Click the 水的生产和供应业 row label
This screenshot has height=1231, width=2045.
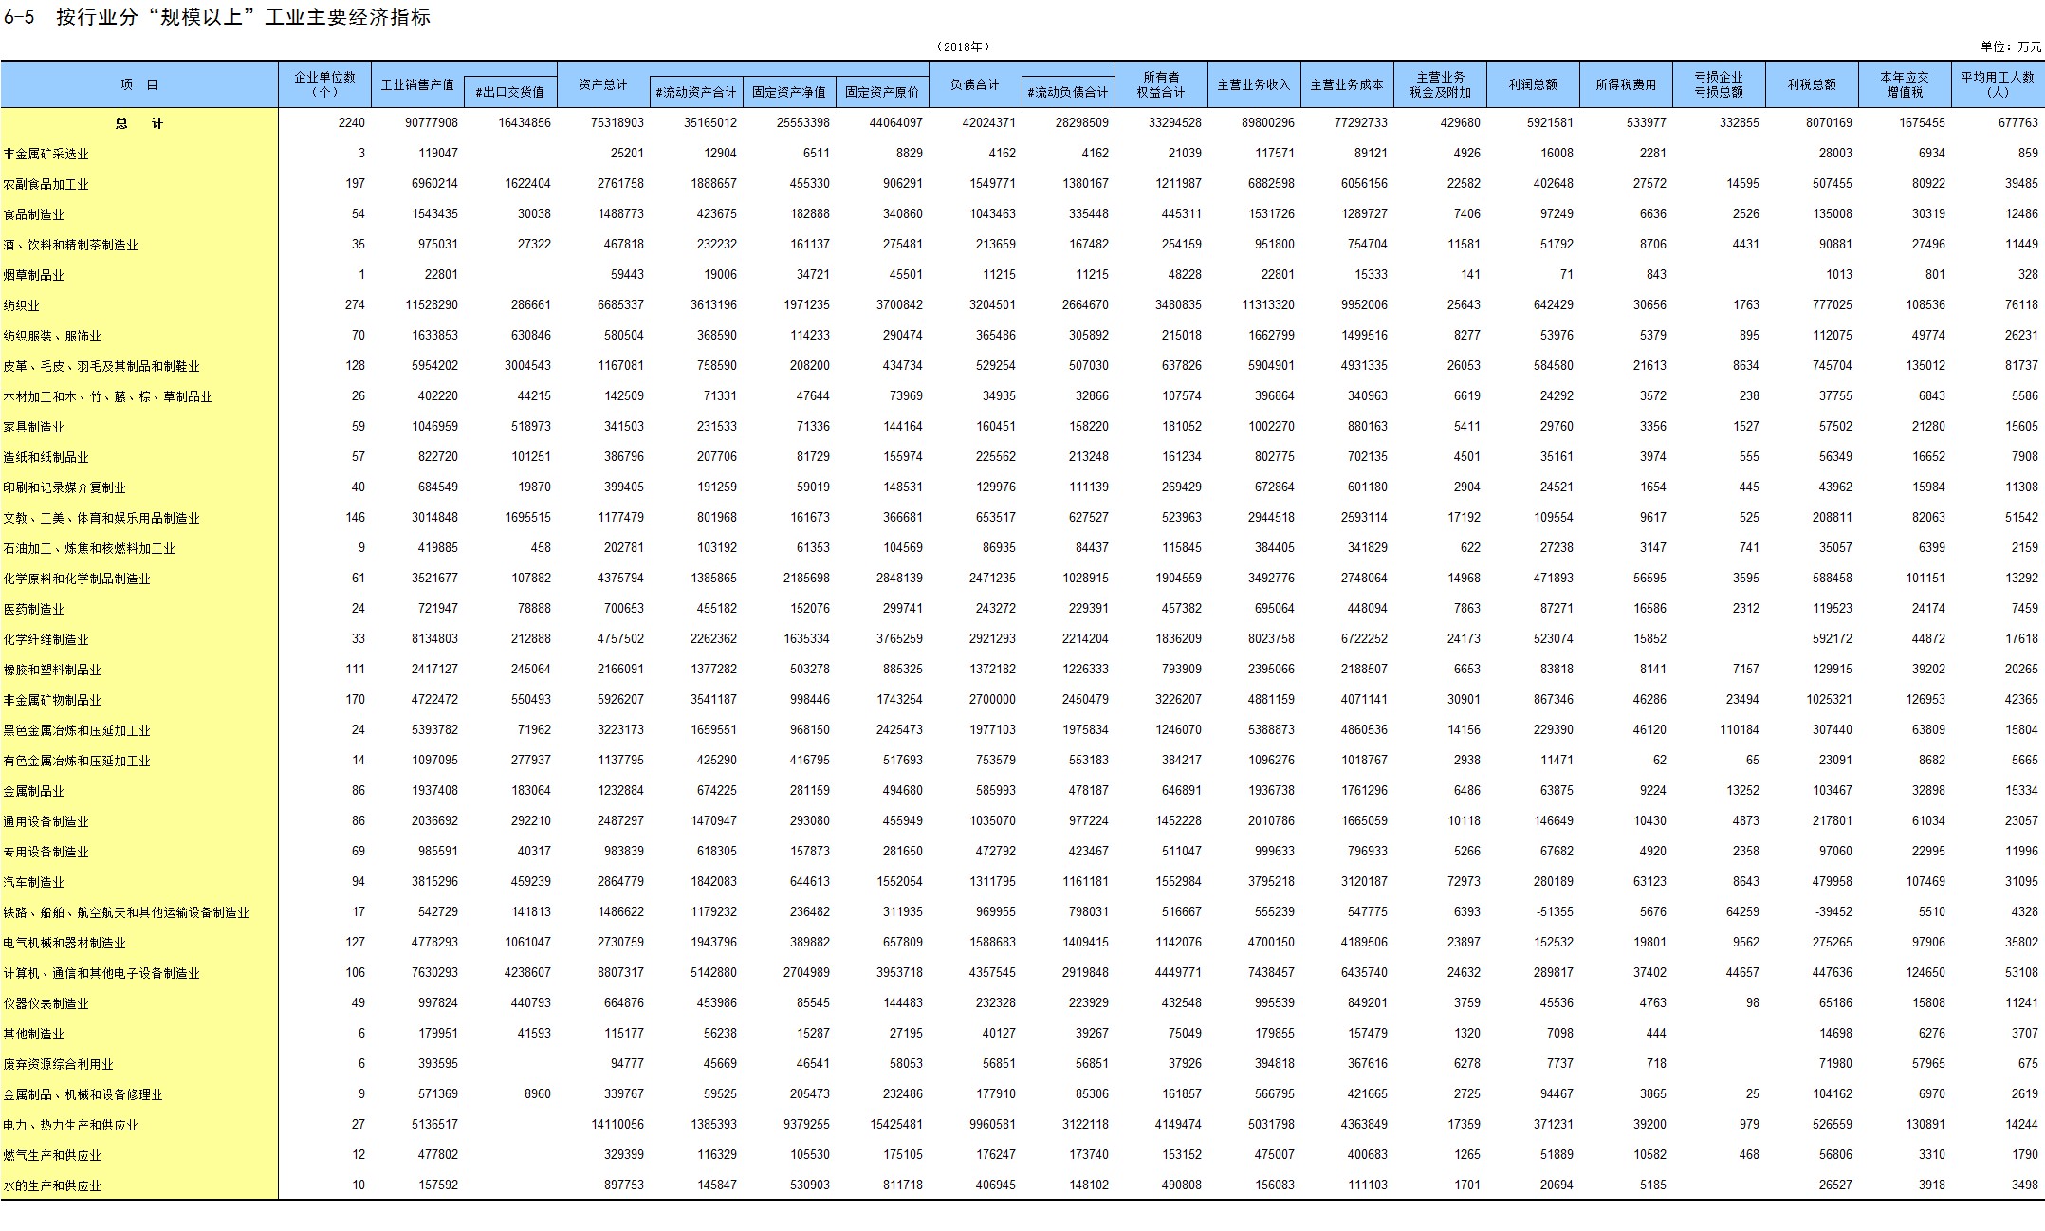[52, 1185]
